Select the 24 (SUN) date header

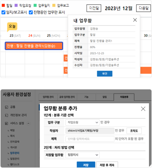pyautogui.click(x=34, y=35)
